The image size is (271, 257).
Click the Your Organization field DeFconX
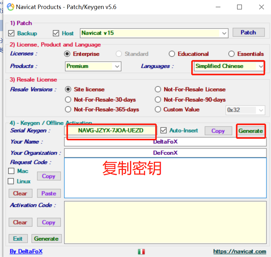click(165, 153)
